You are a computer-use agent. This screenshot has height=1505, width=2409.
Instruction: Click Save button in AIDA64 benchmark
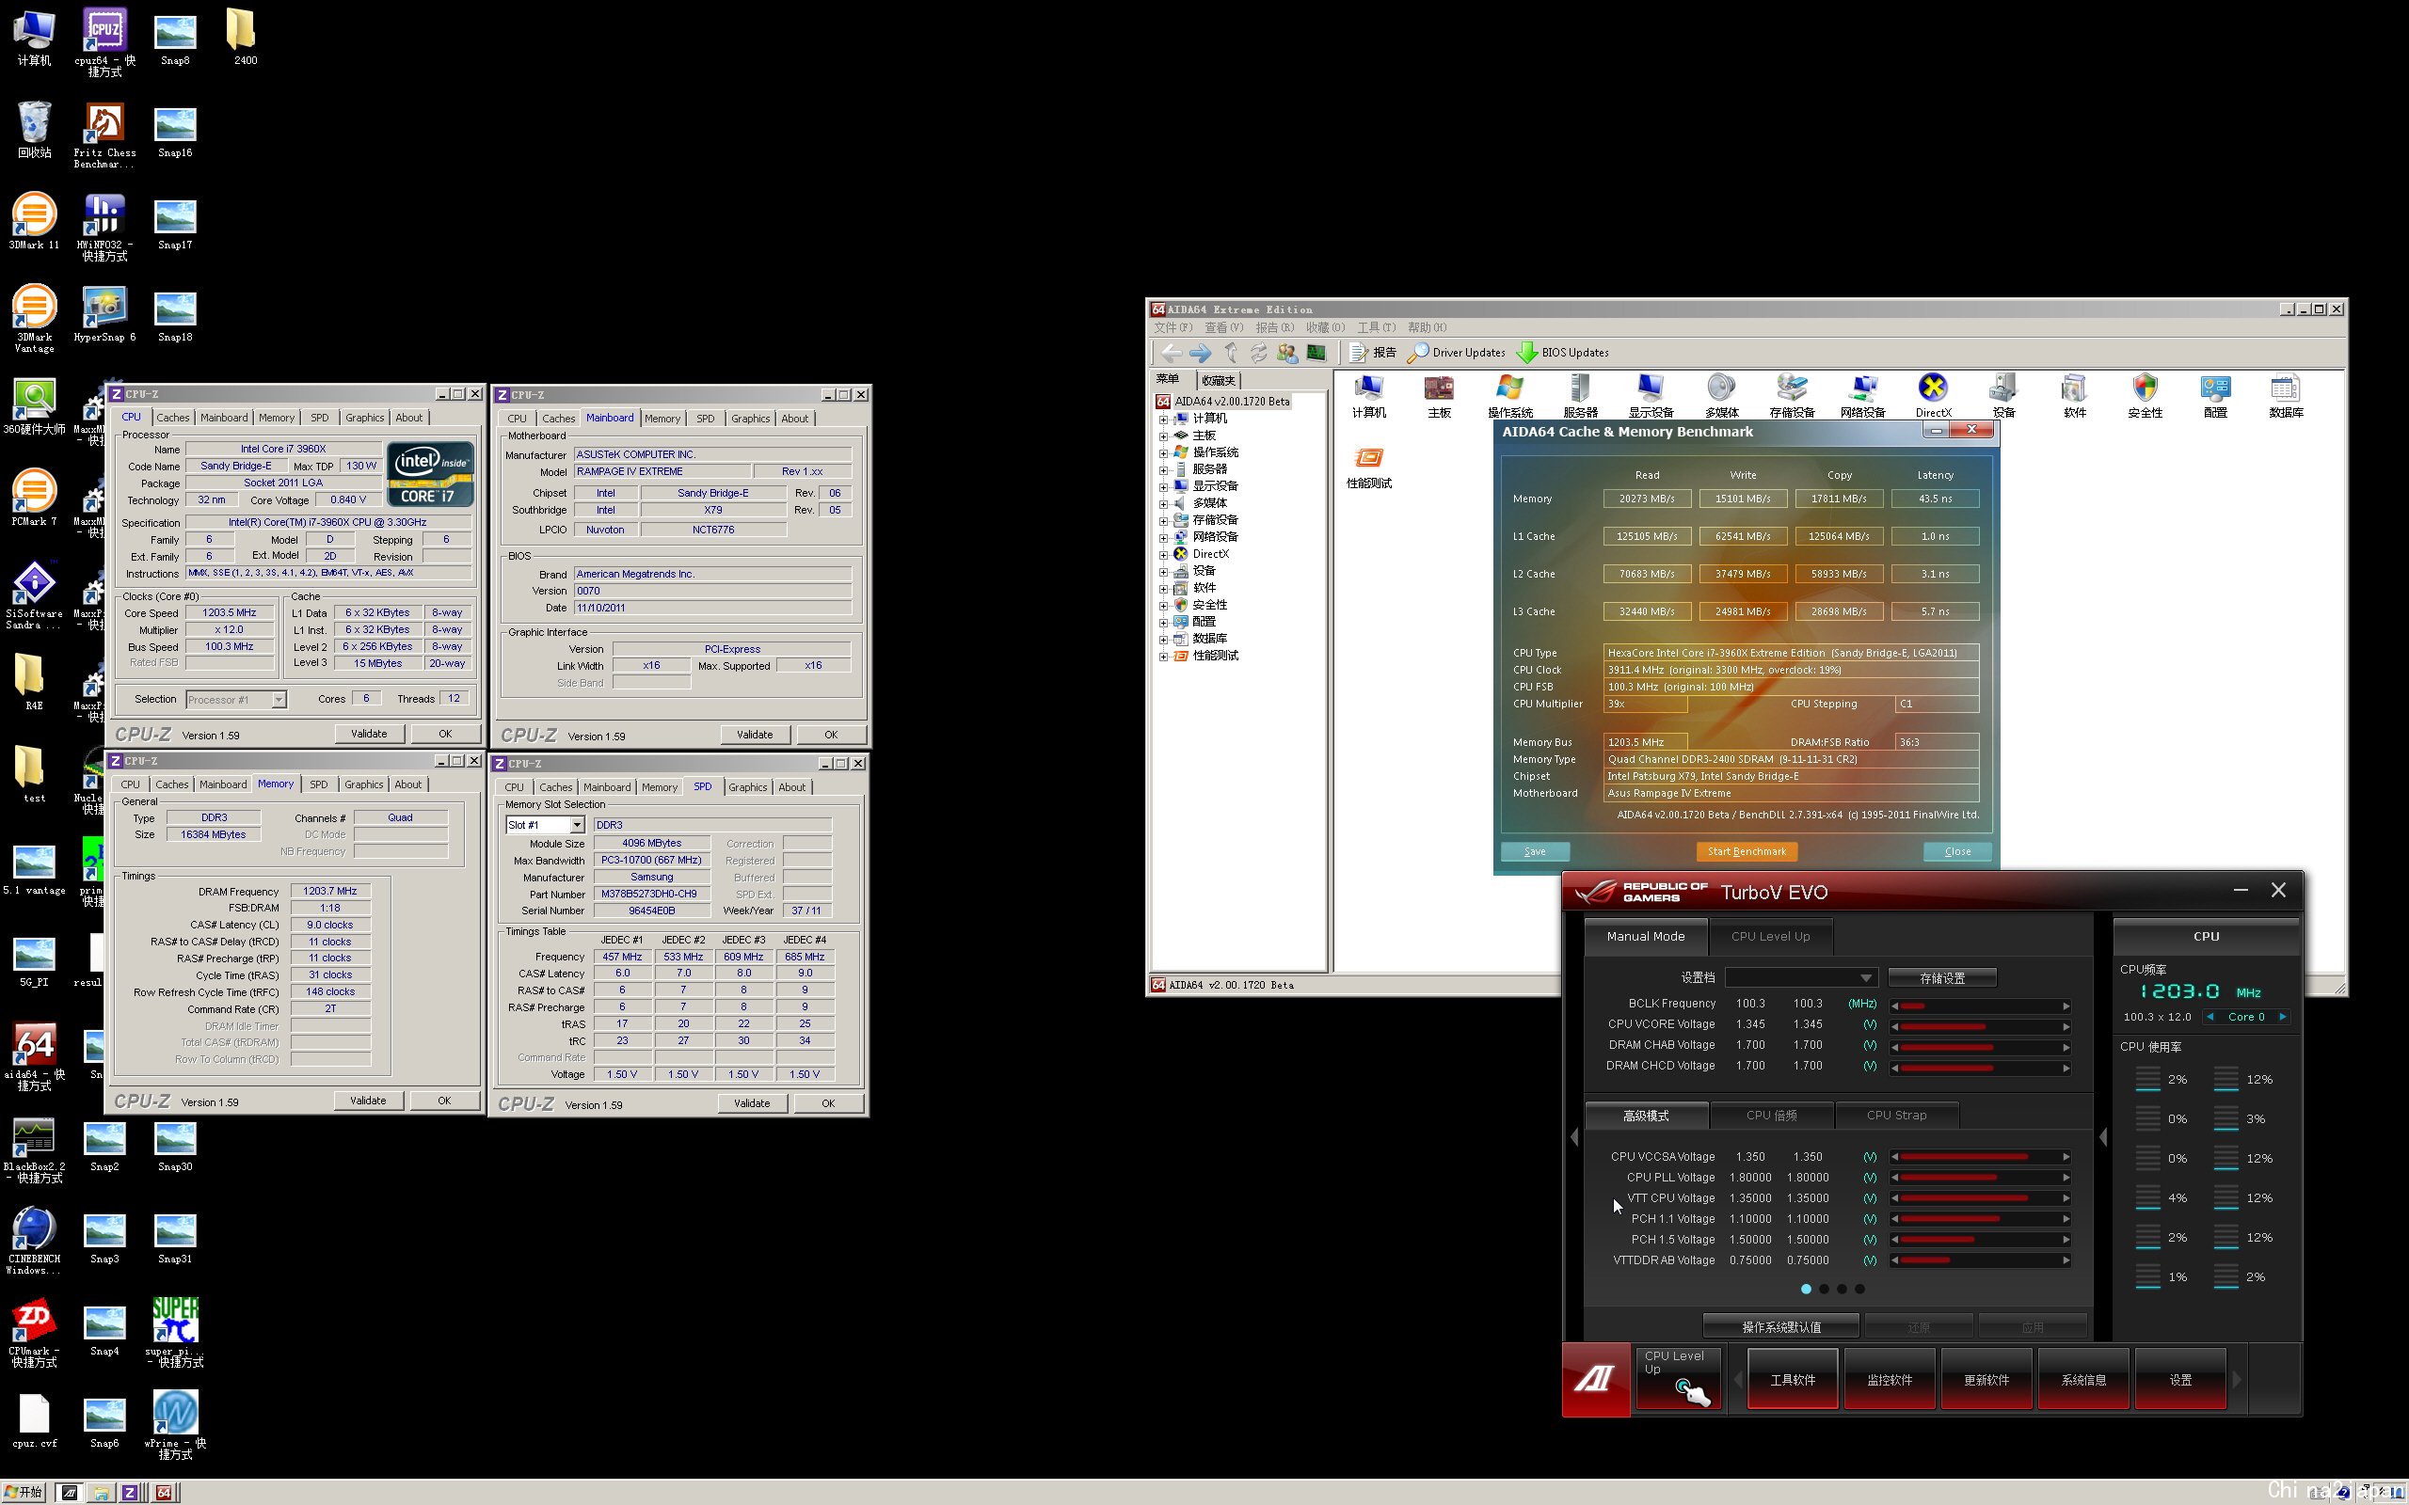[x=1535, y=851]
